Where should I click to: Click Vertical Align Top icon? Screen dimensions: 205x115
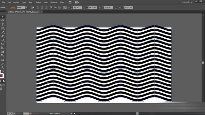[x=51, y=8]
